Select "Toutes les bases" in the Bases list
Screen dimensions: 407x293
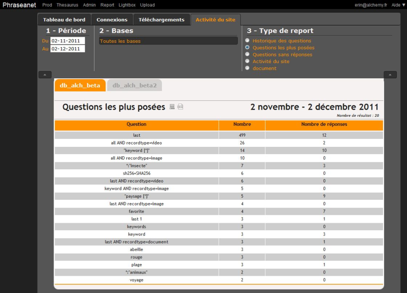[x=169, y=41]
